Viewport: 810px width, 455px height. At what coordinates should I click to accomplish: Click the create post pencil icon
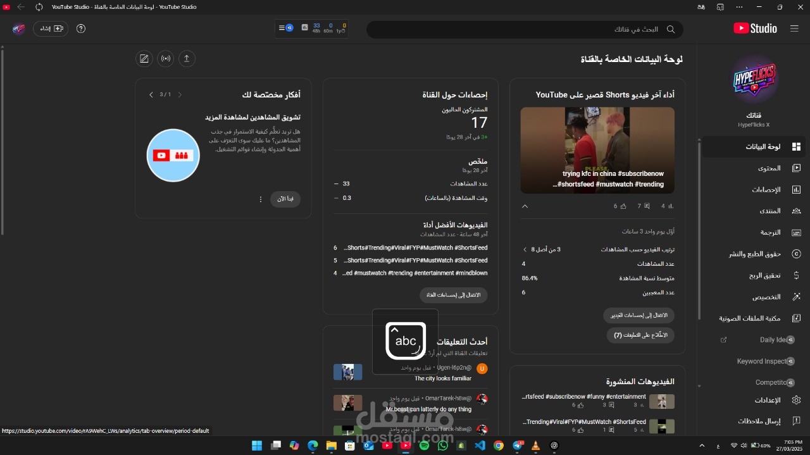coord(144,59)
